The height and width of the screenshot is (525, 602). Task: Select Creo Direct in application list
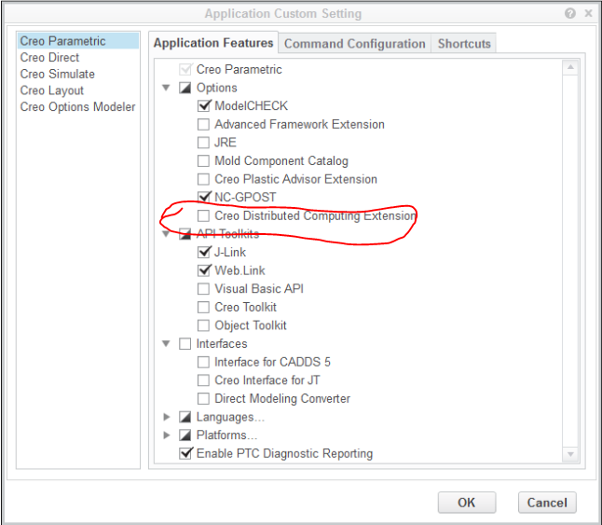pyautogui.click(x=78, y=57)
